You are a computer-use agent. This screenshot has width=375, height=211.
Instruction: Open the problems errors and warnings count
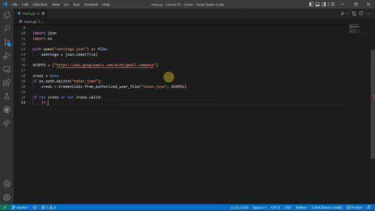point(48,207)
